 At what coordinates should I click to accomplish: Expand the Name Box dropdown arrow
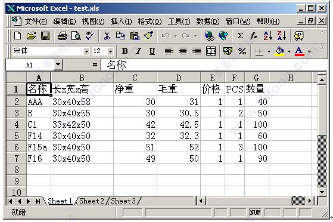point(58,64)
